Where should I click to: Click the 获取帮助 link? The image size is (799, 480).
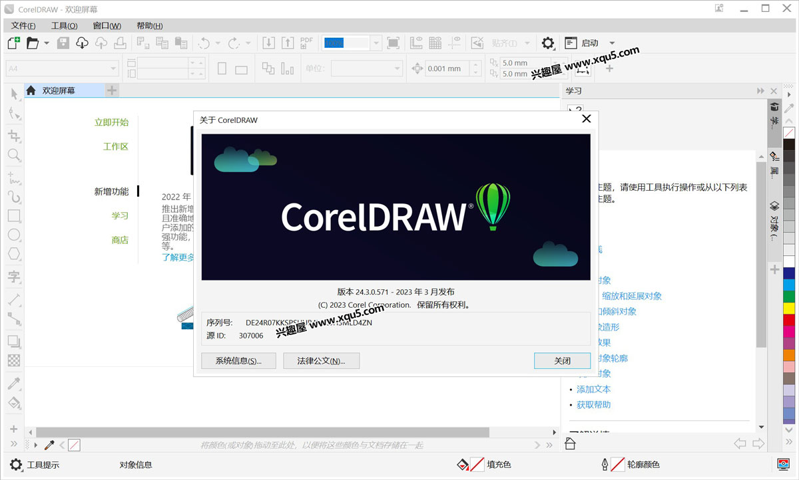(593, 404)
